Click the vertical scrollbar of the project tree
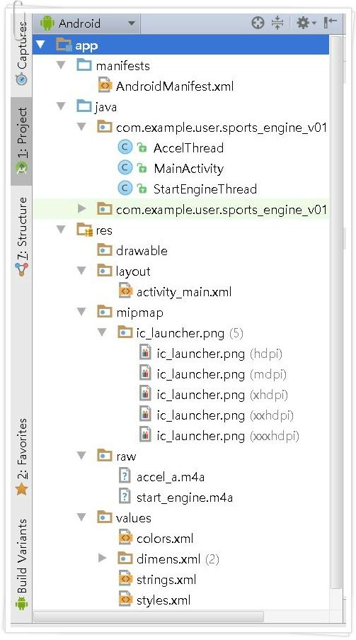This screenshot has height=640, width=356. (x=335, y=313)
